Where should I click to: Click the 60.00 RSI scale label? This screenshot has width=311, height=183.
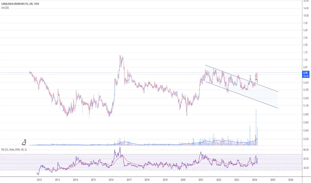[306, 159]
